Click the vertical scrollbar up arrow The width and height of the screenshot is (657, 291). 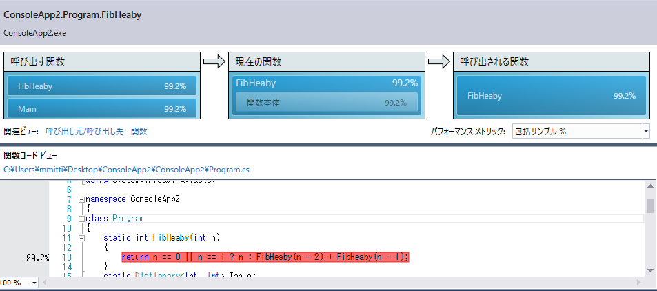(x=650, y=185)
